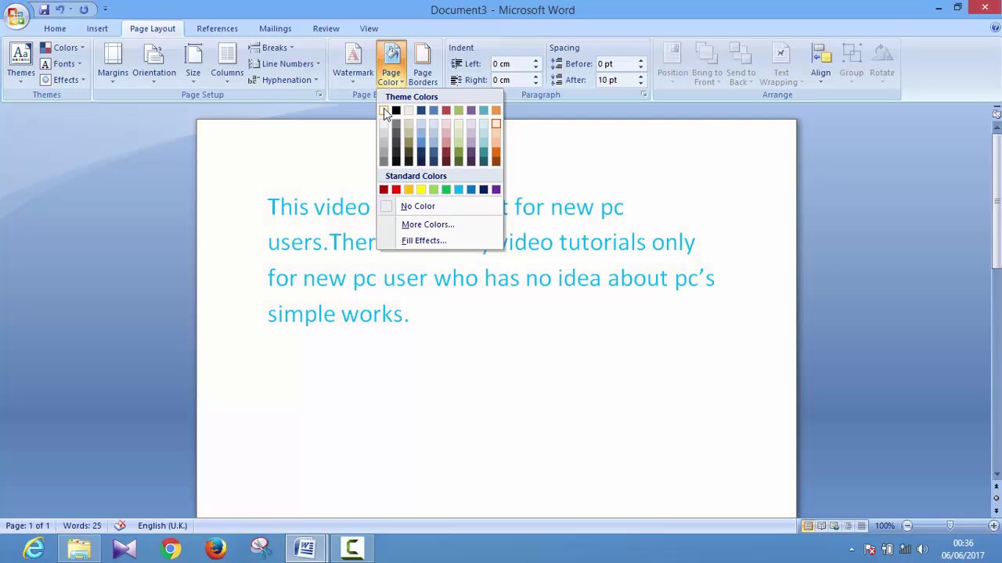The height and width of the screenshot is (563, 1002).
Task: Switch to the Review tab
Action: 326,29
